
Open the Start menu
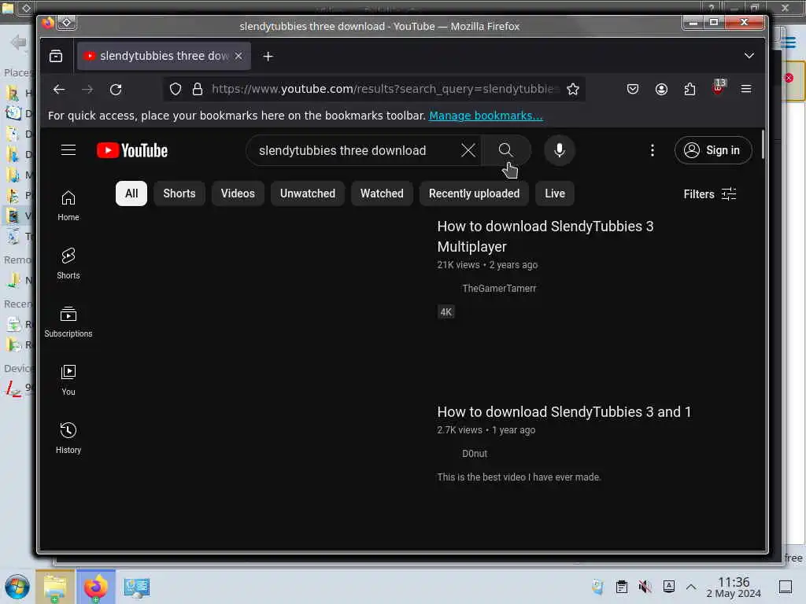[x=17, y=587]
